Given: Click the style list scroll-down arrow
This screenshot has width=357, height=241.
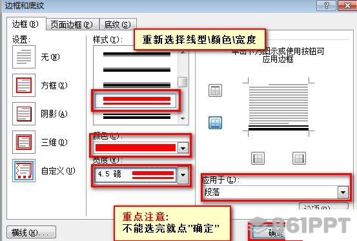Looking at the screenshot, I should pyautogui.click(x=183, y=118).
